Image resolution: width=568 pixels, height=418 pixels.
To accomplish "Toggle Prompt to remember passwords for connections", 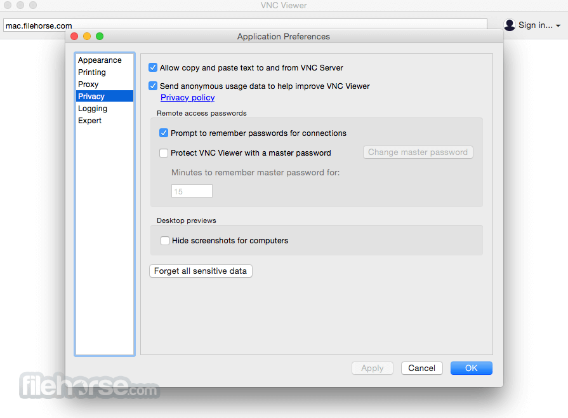I will point(164,133).
